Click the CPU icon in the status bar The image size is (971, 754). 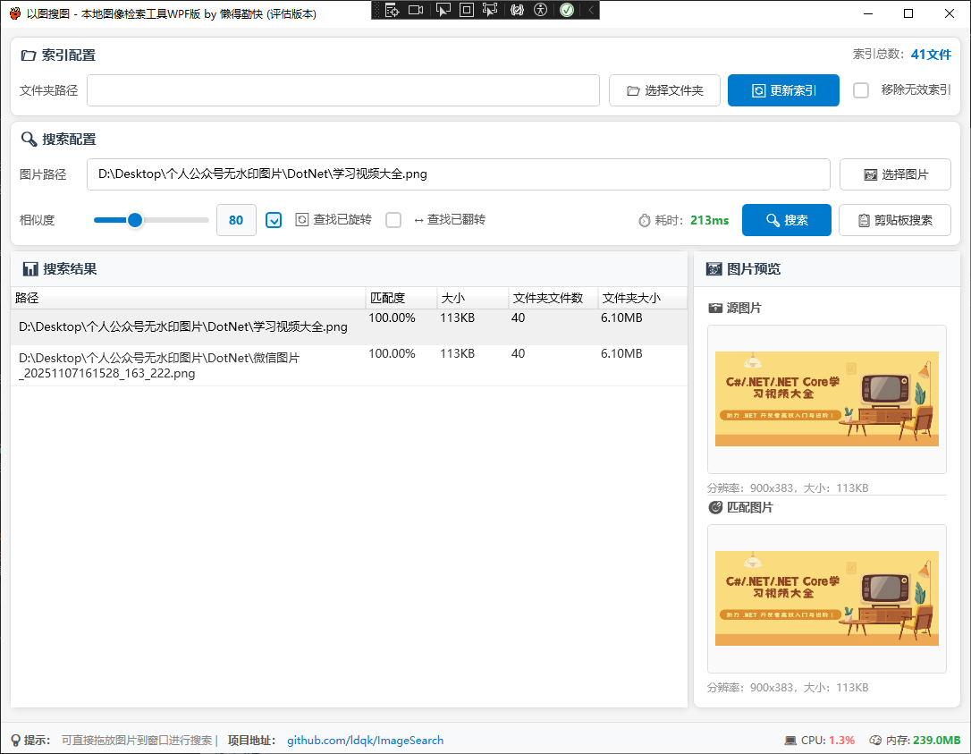(791, 740)
